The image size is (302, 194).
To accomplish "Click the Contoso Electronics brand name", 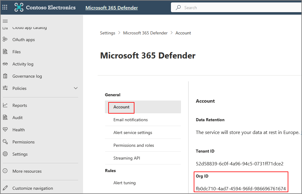I will pyautogui.click(x=51, y=8).
